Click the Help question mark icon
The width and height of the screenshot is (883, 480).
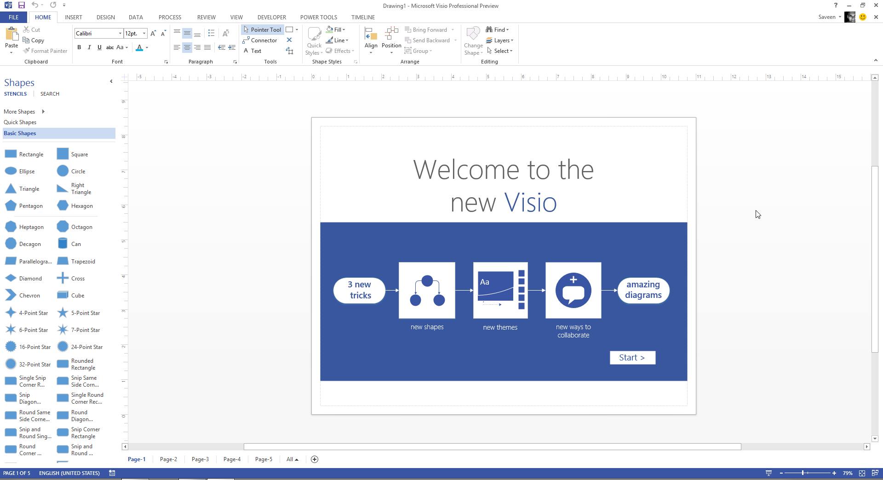(x=836, y=6)
